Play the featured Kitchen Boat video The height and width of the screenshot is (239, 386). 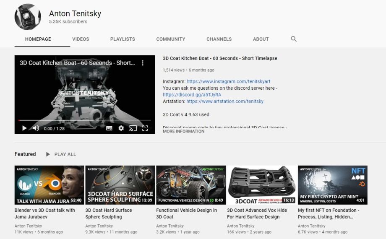coord(24,128)
